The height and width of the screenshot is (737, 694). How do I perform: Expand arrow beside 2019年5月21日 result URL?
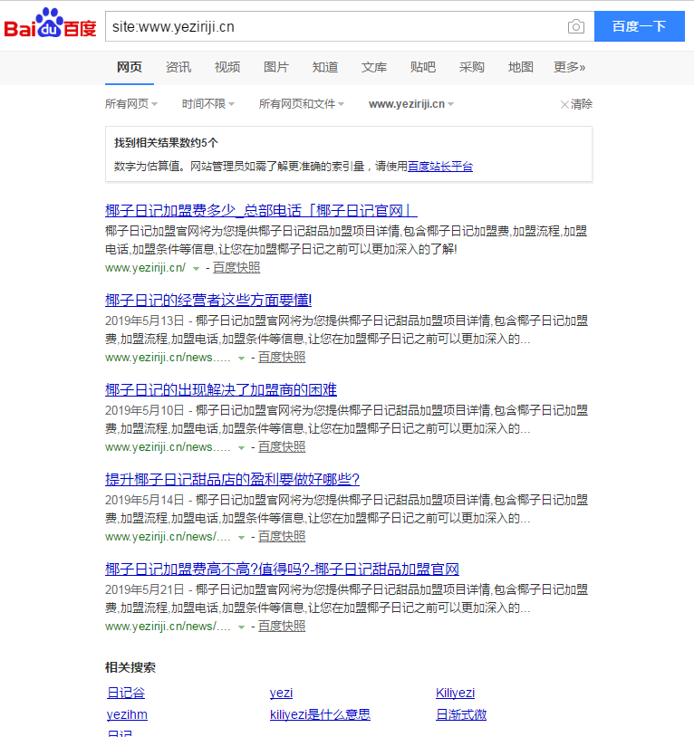click(241, 627)
